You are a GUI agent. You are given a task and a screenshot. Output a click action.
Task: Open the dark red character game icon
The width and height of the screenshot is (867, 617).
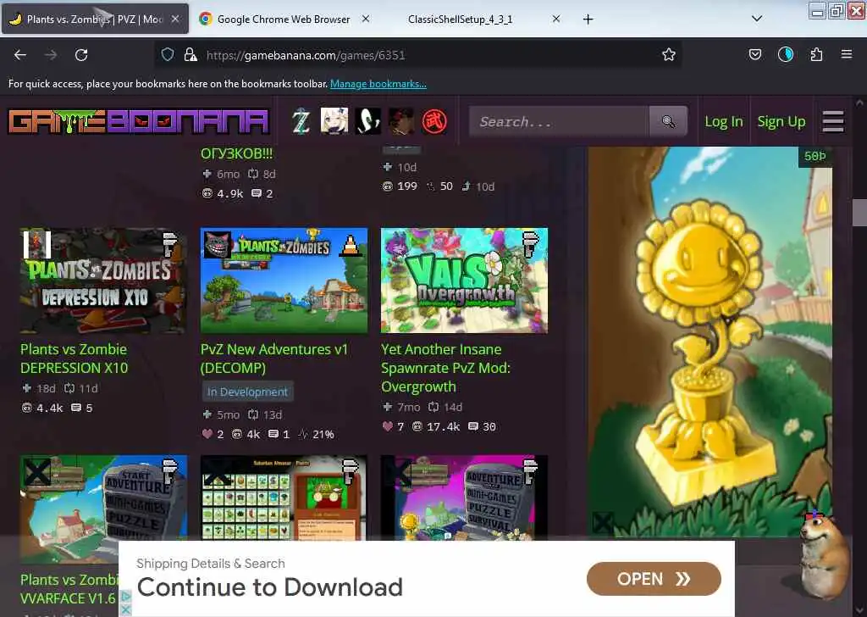400,121
